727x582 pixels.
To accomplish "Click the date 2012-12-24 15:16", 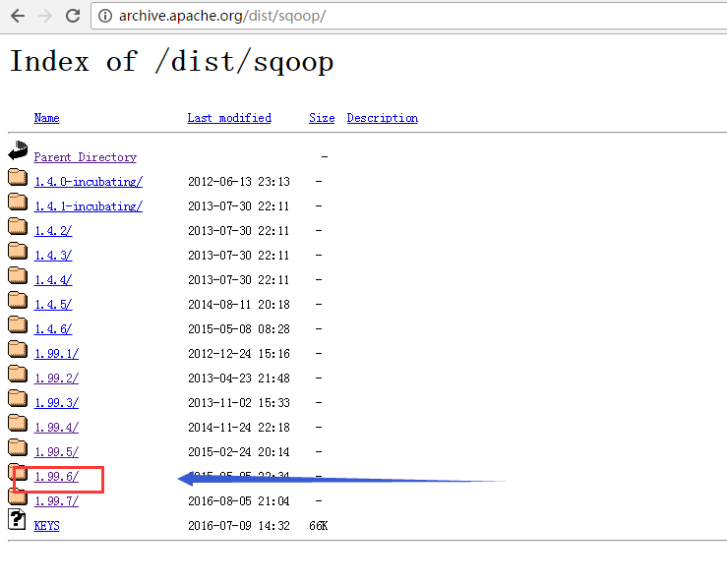I will click(x=239, y=354).
